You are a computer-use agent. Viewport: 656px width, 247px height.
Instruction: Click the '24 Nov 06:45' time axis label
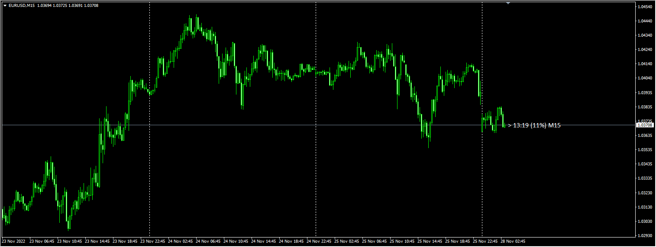tap(208, 241)
